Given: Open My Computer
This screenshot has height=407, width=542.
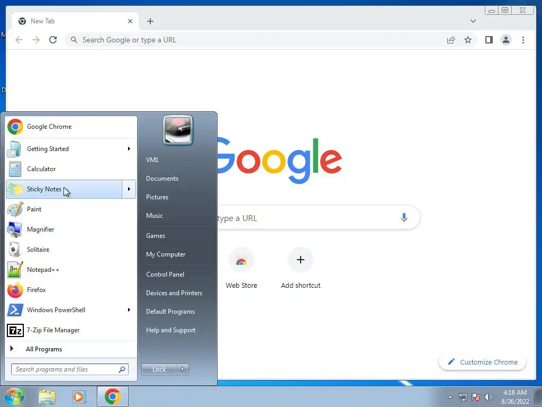Looking at the screenshot, I should pos(166,254).
